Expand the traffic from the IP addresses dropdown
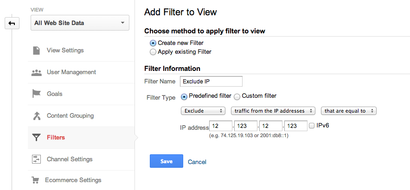The height and width of the screenshot is (190, 410). click(x=273, y=111)
